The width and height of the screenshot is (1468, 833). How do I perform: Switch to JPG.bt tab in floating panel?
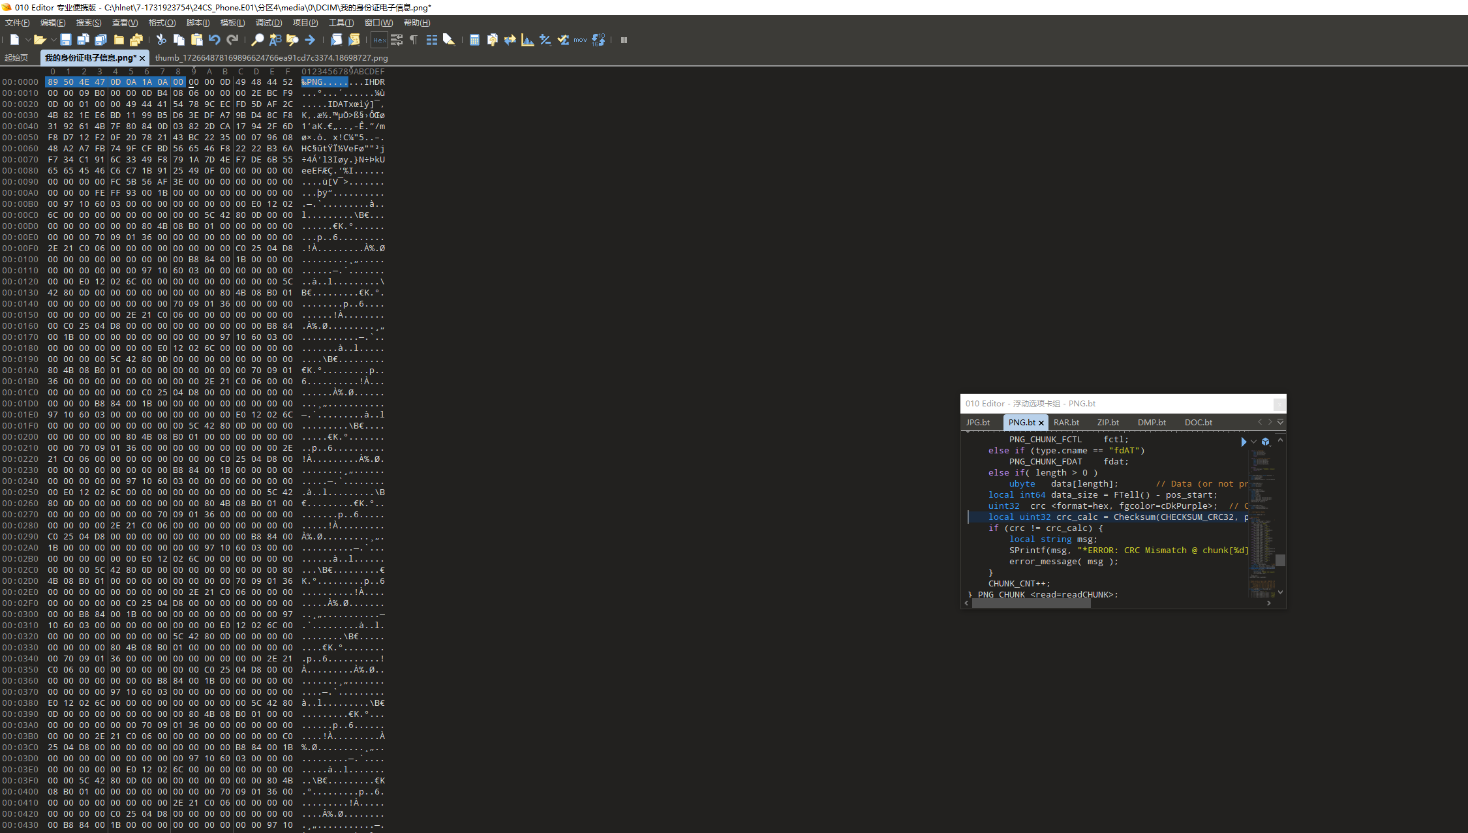(978, 423)
